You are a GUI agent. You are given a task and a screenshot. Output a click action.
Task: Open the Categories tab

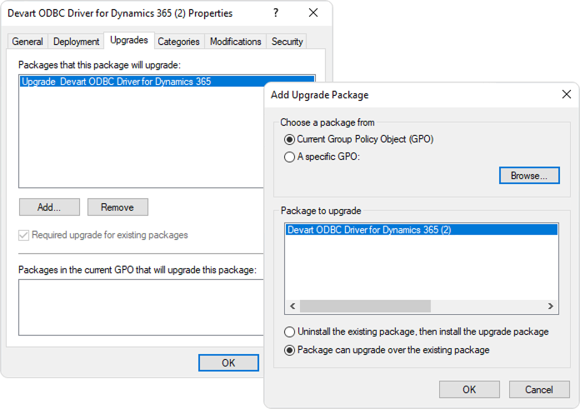coord(178,42)
